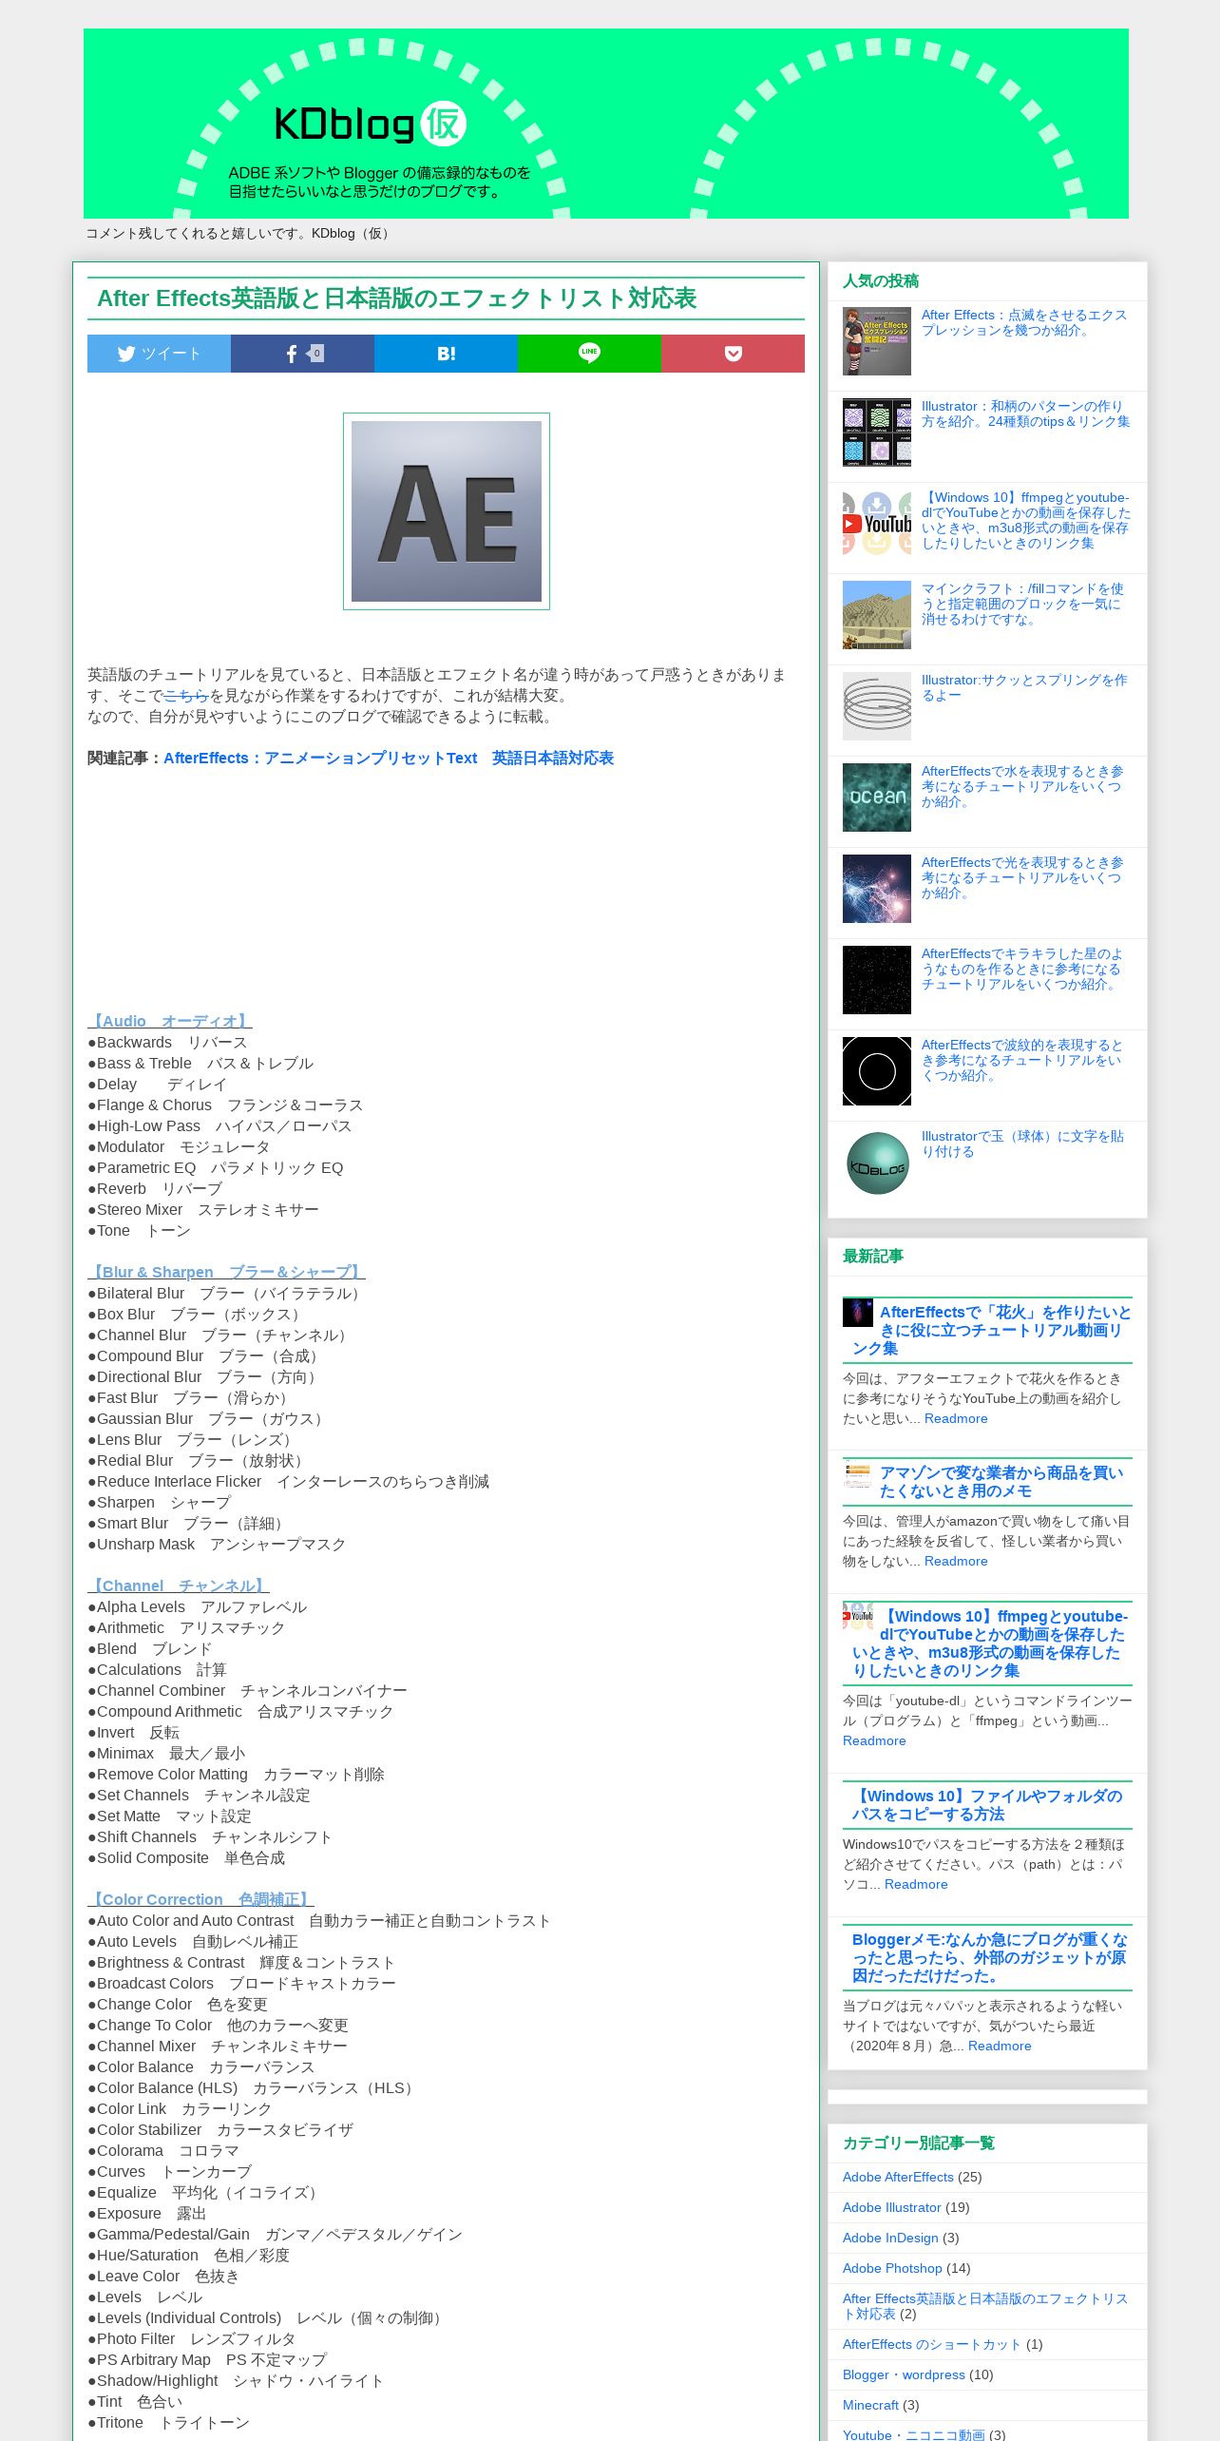Viewport: 1220px width, 2441px height.
Task: Open latest article 【Windows 10】ffmpegとyoutube-dl title
Action: pyautogui.click(x=990, y=1643)
